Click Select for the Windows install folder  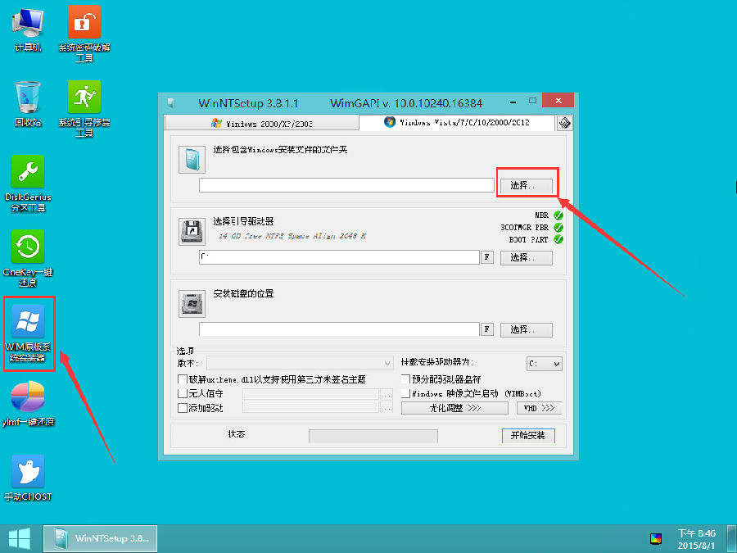[527, 184]
